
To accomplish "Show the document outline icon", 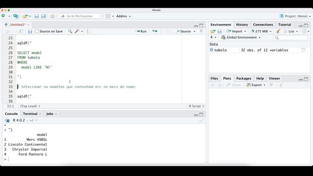I will point(201,31).
